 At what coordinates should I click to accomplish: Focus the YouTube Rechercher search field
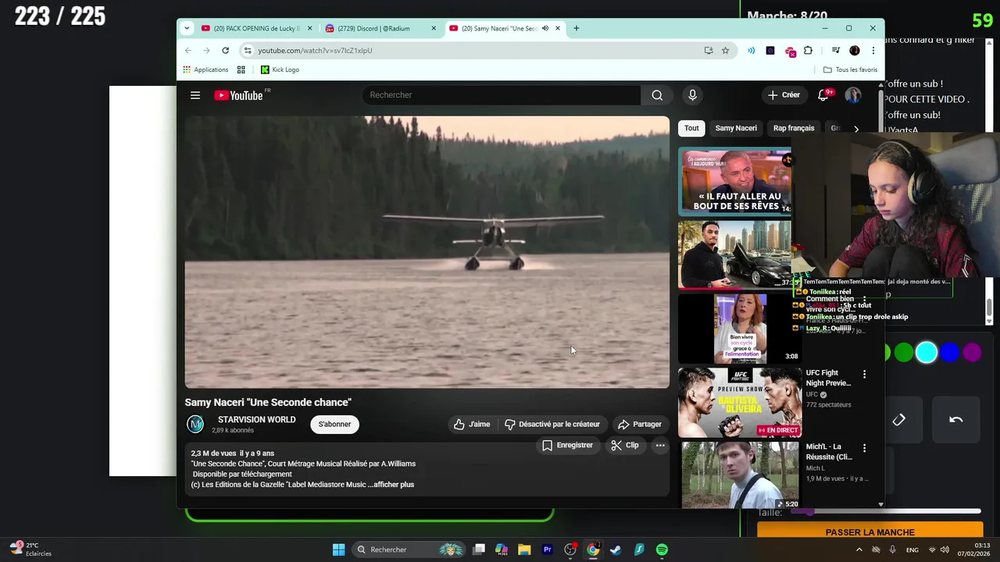501,95
